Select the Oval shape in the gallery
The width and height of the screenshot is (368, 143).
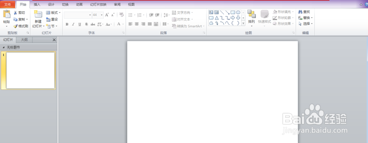(238, 12)
